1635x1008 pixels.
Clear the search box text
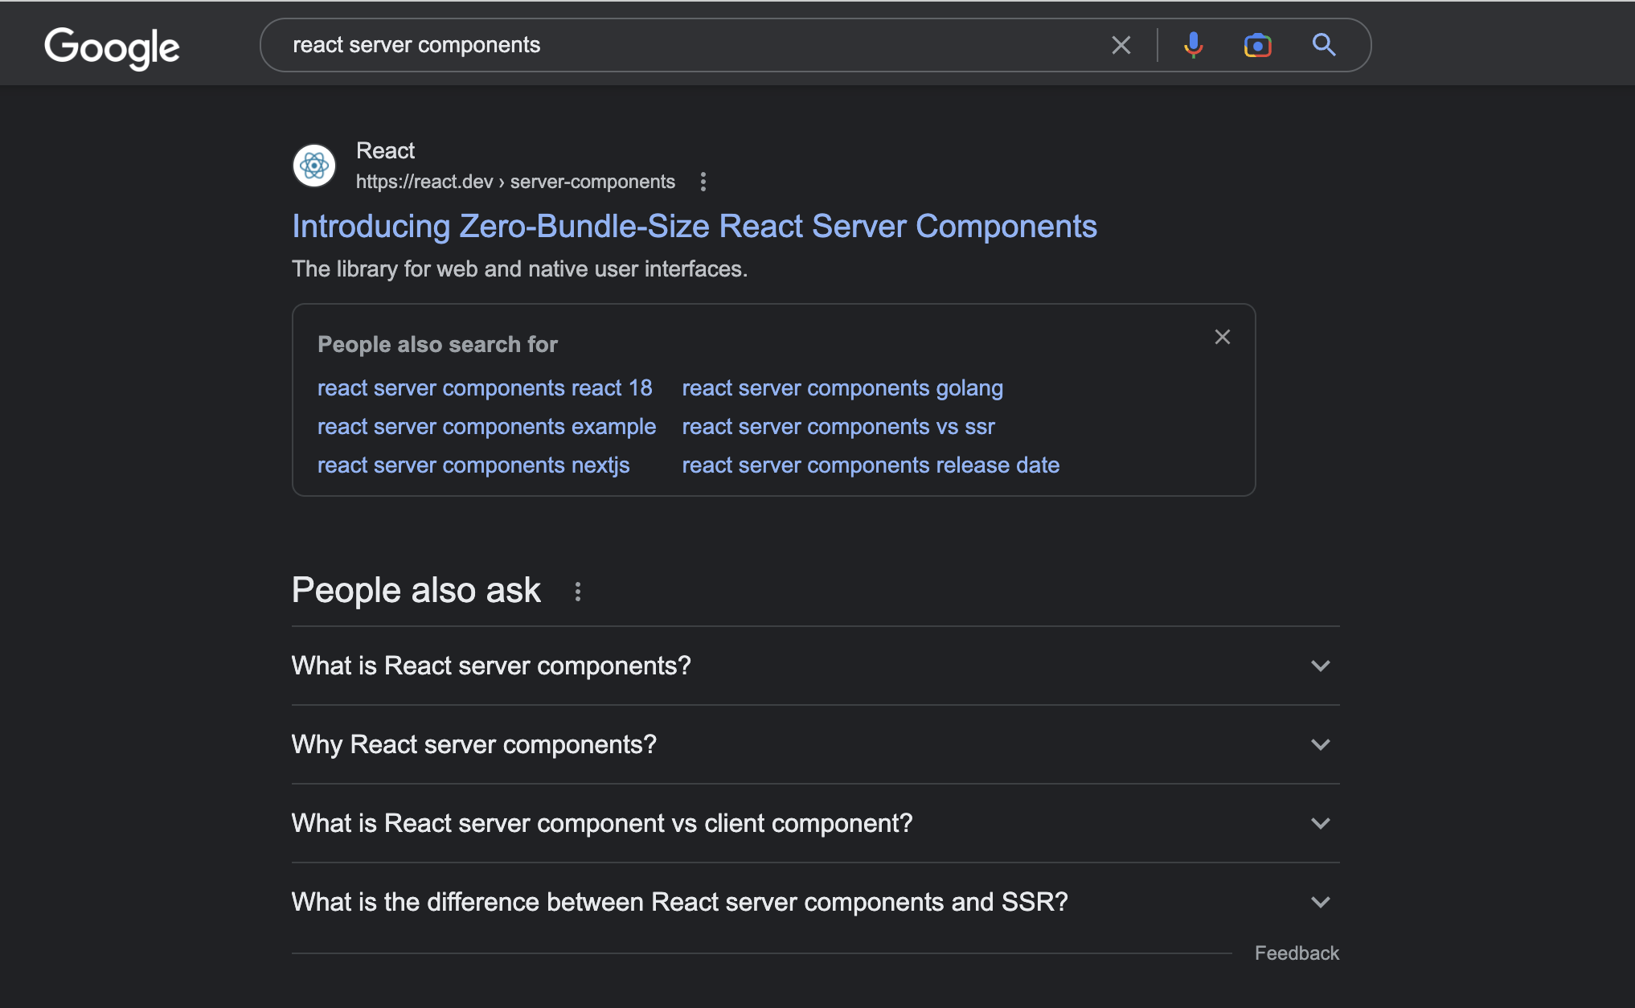[x=1121, y=45]
